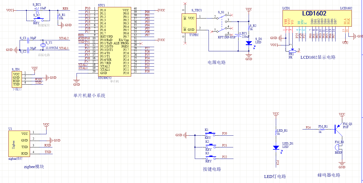Select the PR1 potentiometer symbol
This screenshot has width=363, height=183.
pos(292,50)
